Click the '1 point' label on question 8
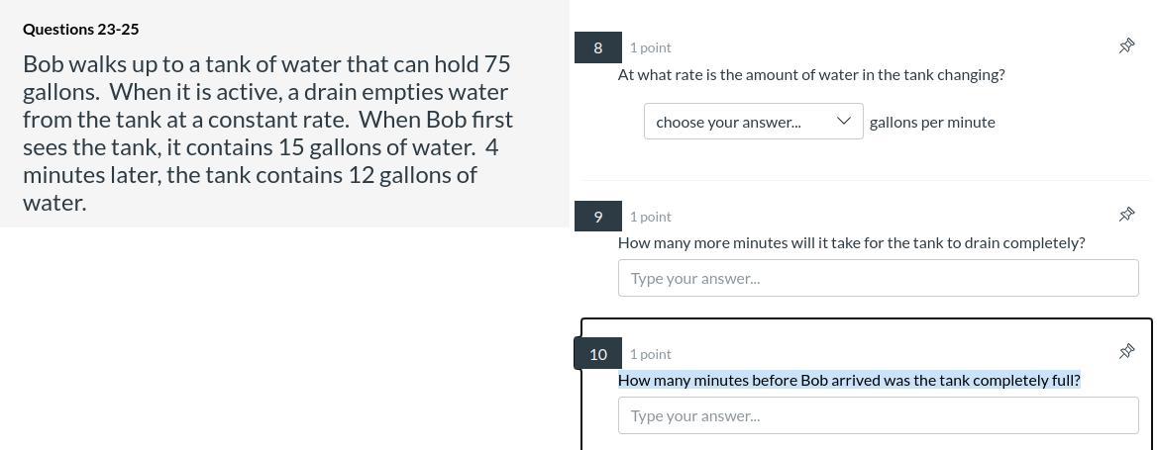Viewport: 1157px width, 450px height. (651, 47)
